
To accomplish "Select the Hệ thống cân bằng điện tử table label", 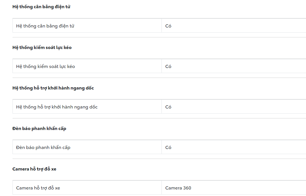I will [x=45, y=26].
